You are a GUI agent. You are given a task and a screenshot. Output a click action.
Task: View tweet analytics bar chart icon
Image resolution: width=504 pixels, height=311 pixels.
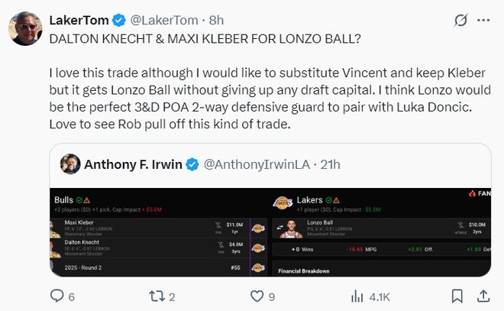pyautogui.click(x=357, y=296)
